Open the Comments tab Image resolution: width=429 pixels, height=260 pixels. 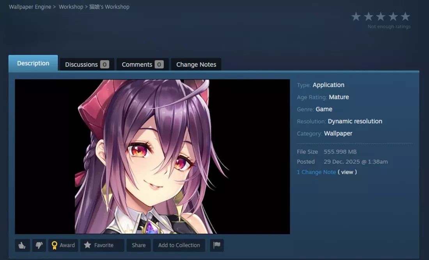pos(142,65)
